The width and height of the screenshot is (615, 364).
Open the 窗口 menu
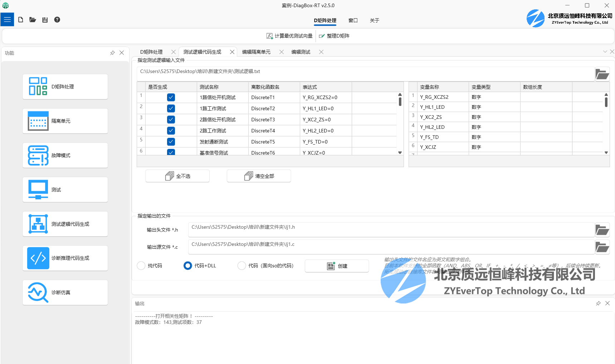(x=353, y=20)
